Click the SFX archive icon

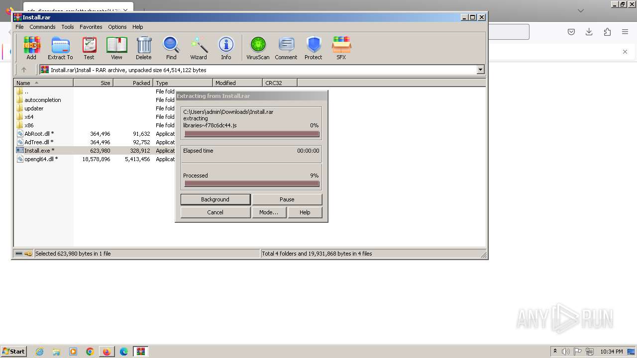click(341, 48)
